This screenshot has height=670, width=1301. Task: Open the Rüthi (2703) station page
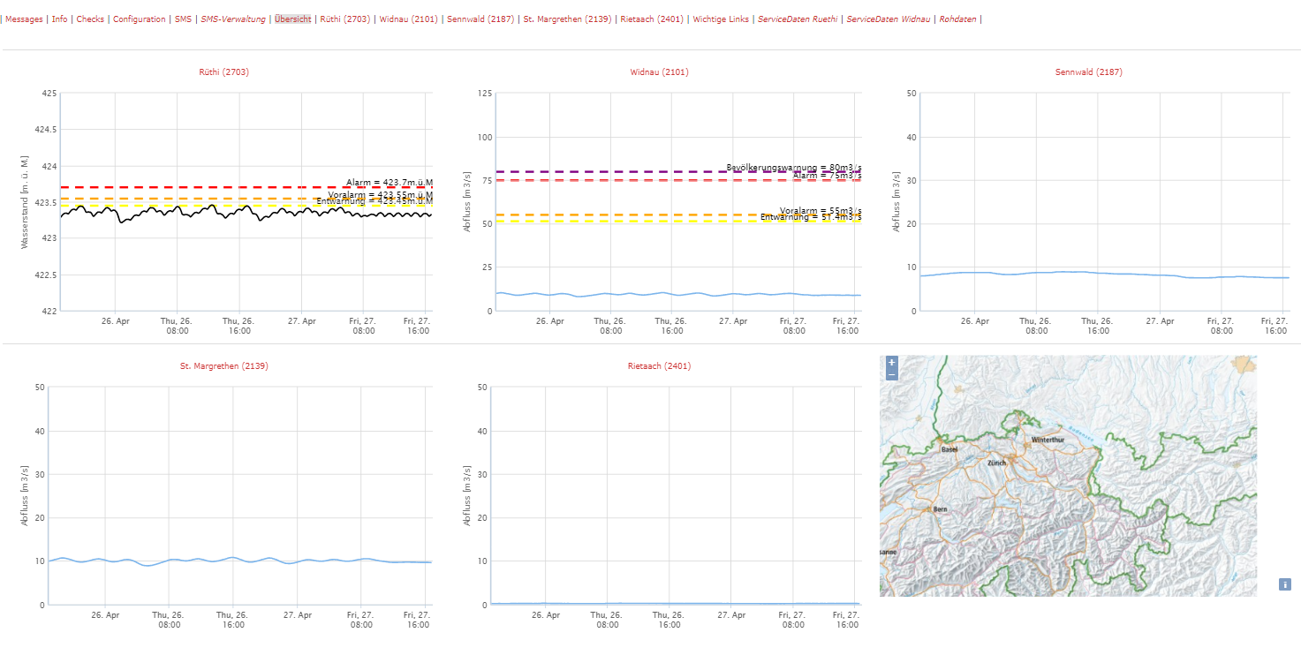345,19
